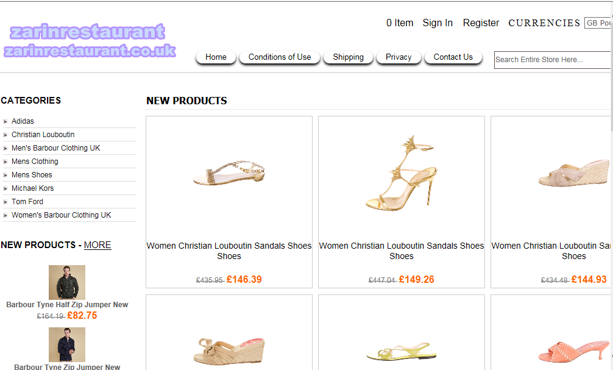Click Barbour Tyne Half Zip Jumper New title

pyautogui.click(x=67, y=305)
